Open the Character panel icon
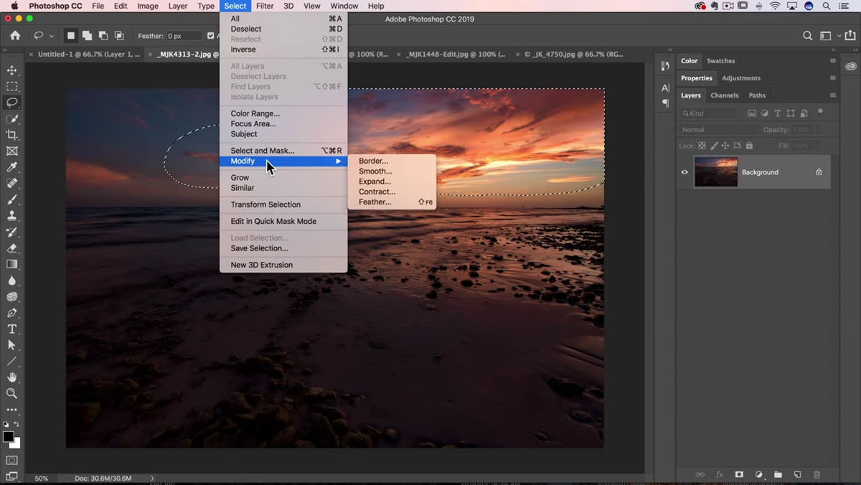The height and width of the screenshot is (485, 861). click(x=665, y=88)
